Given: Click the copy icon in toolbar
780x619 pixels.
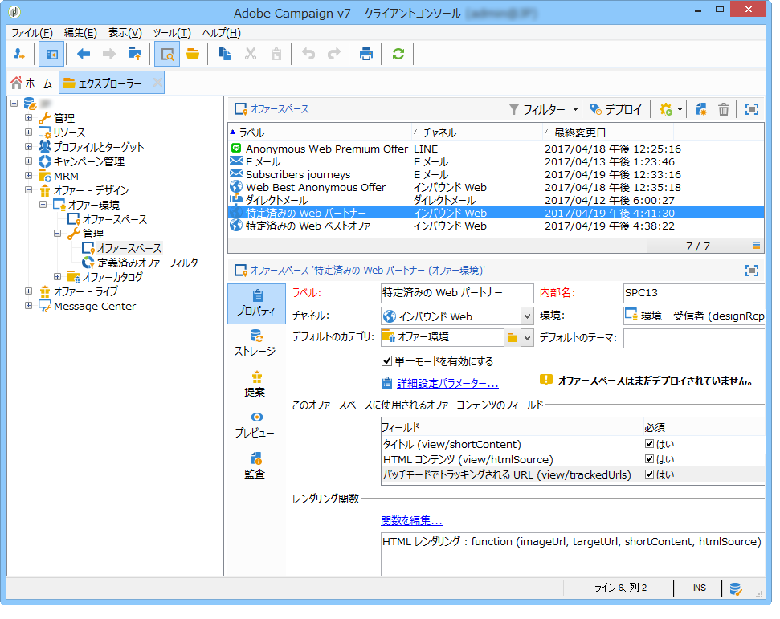Looking at the screenshot, I should click(225, 54).
